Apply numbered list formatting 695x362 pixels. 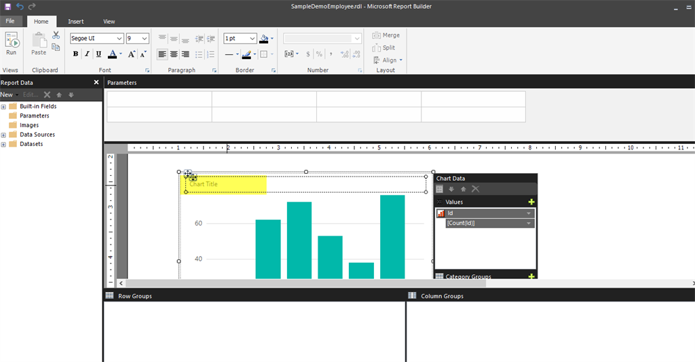pos(210,54)
